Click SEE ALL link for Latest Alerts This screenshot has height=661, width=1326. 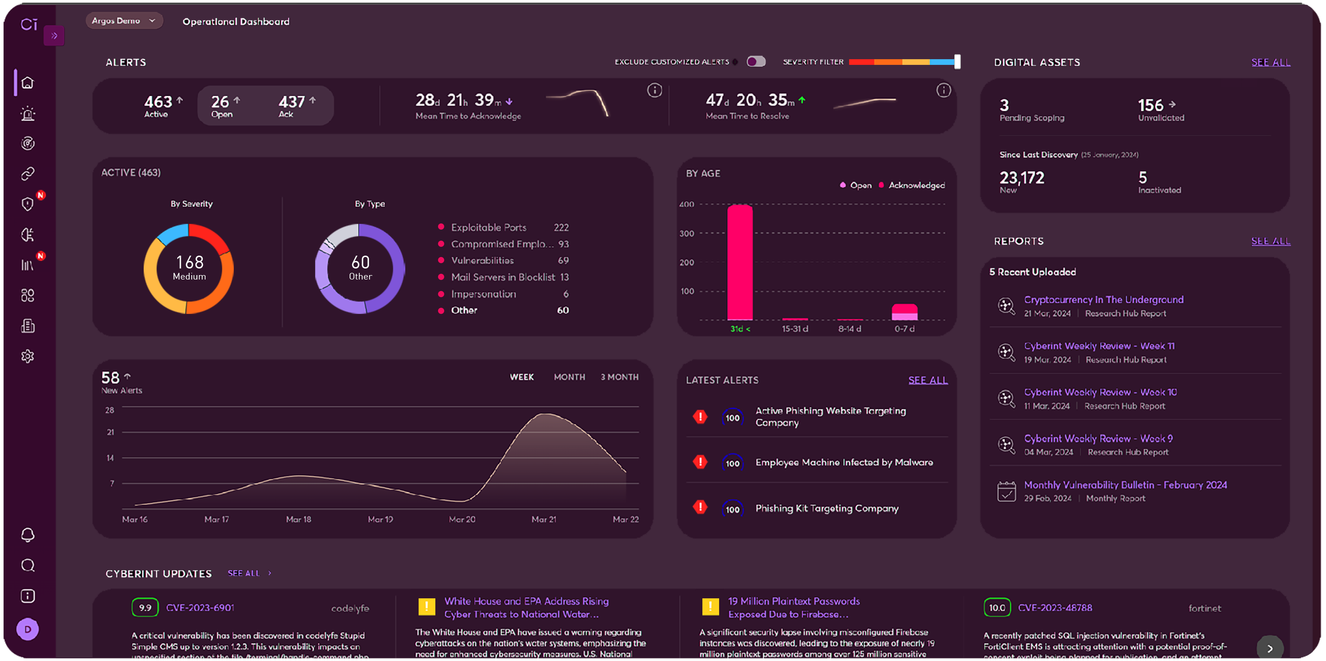click(928, 380)
